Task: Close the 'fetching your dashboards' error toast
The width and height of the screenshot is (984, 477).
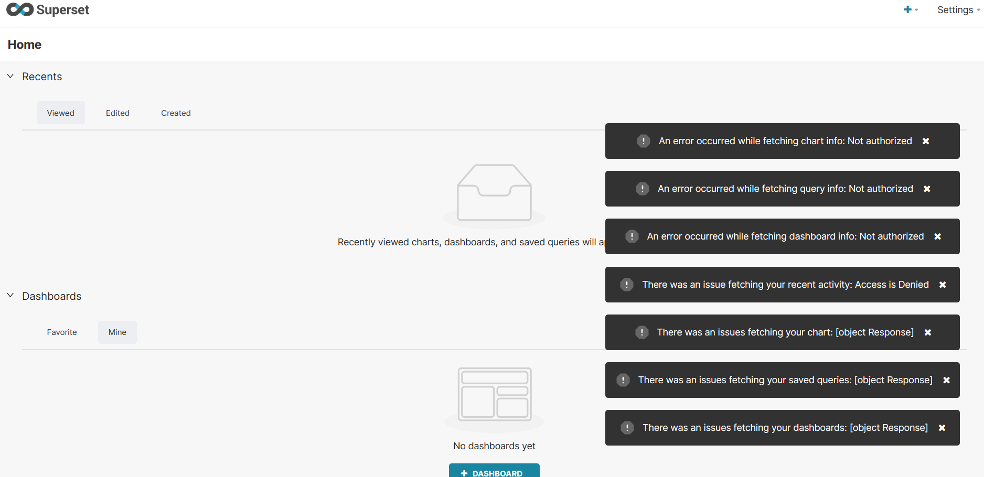Action: [x=942, y=428]
